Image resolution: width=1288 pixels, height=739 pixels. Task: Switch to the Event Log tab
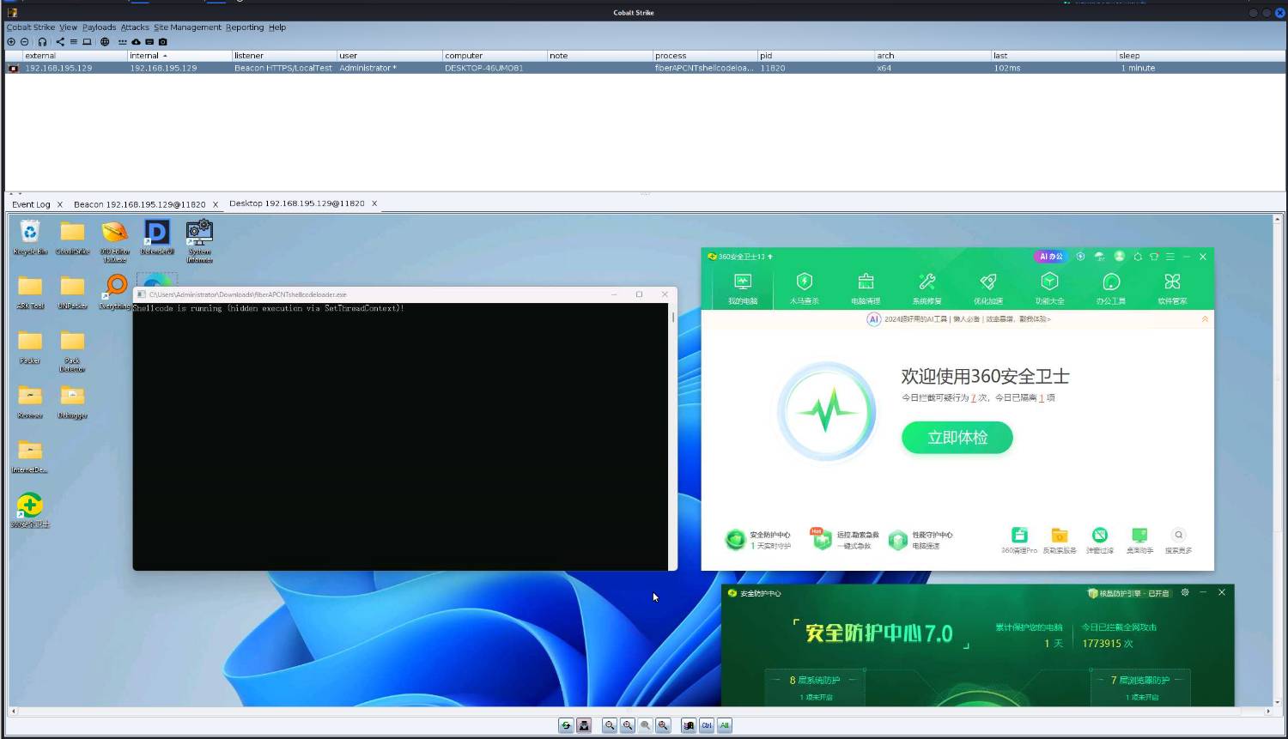click(32, 204)
